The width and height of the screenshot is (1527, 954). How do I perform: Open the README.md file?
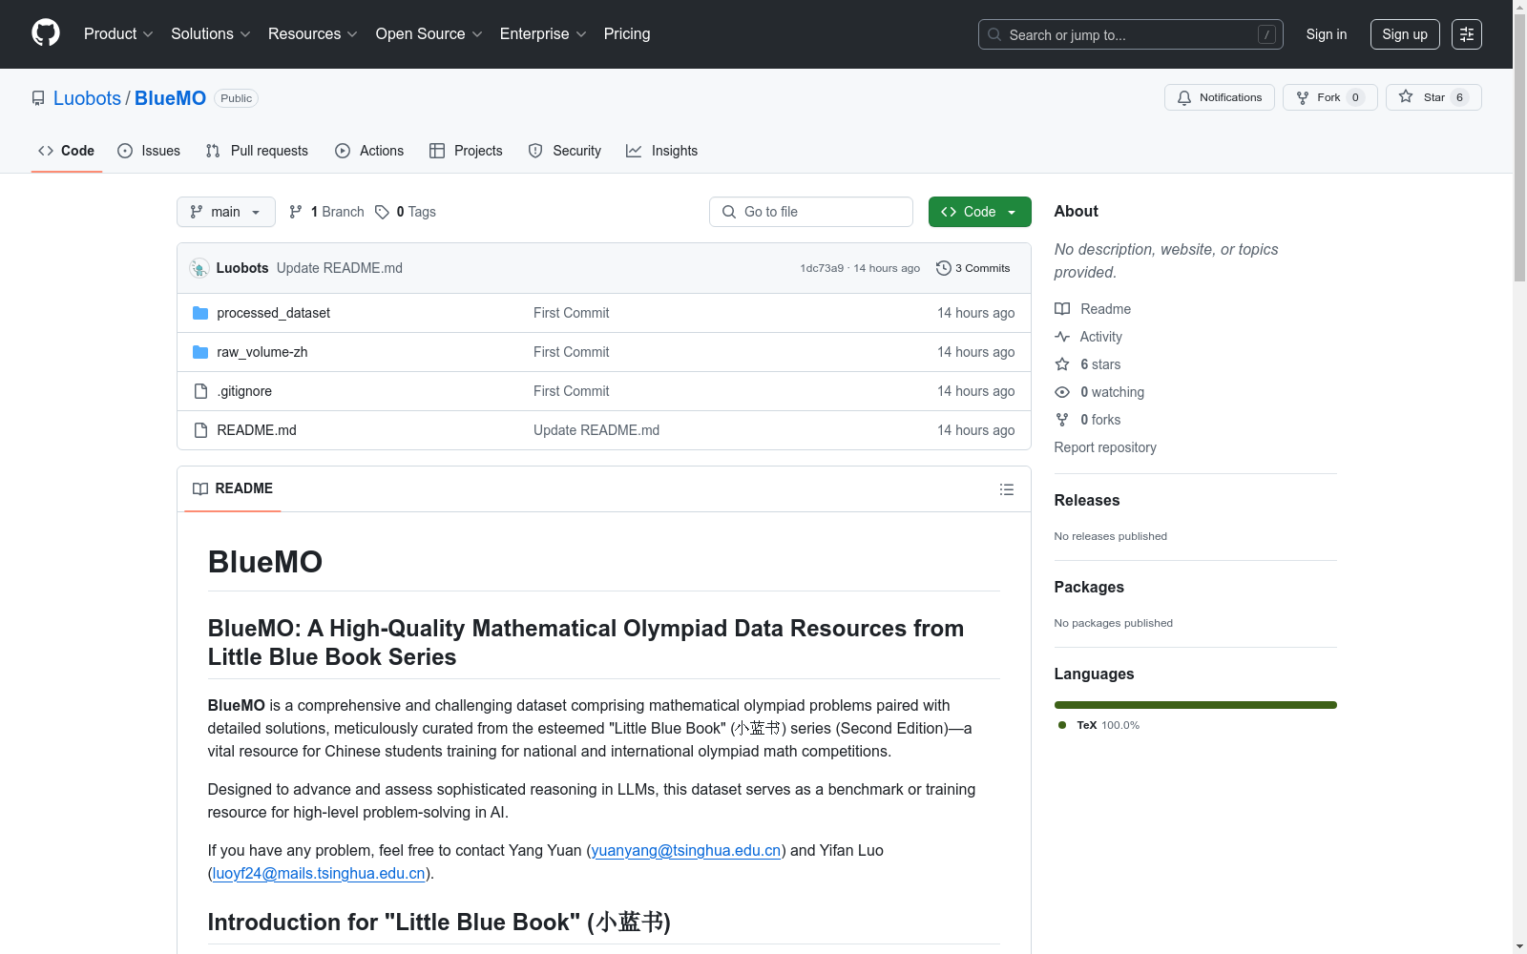257,430
